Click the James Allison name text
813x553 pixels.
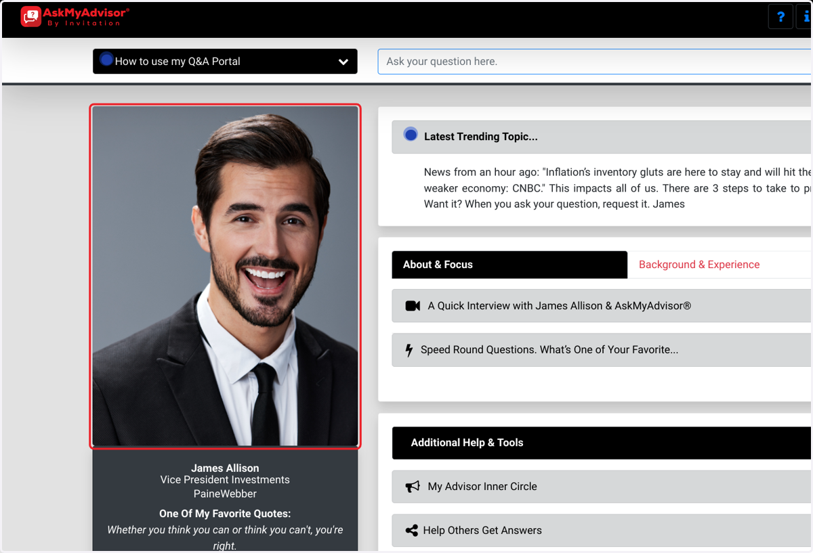pos(225,468)
